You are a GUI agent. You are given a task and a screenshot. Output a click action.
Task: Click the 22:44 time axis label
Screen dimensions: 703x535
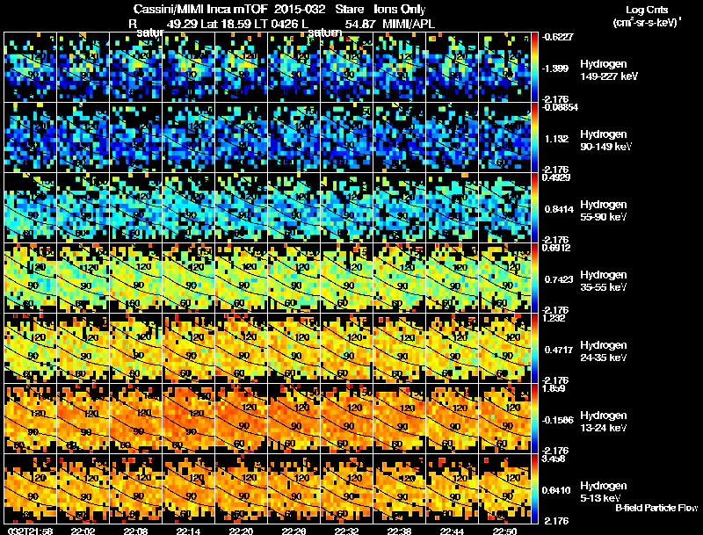[452, 531]
